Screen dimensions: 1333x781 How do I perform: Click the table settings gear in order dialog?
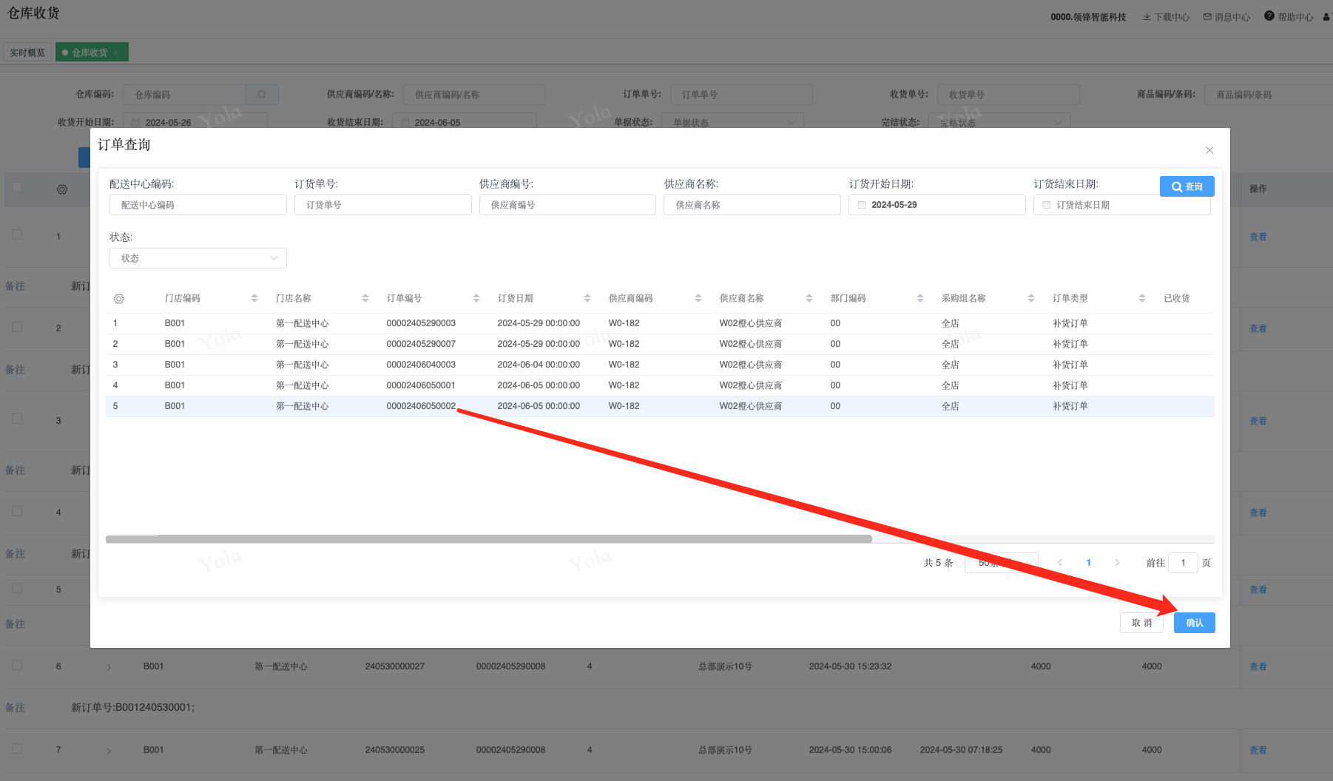point(119,299)
